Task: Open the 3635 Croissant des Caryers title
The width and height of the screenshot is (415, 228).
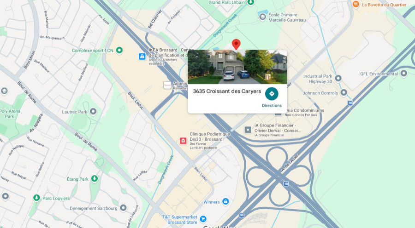Action: pos(227,91)
